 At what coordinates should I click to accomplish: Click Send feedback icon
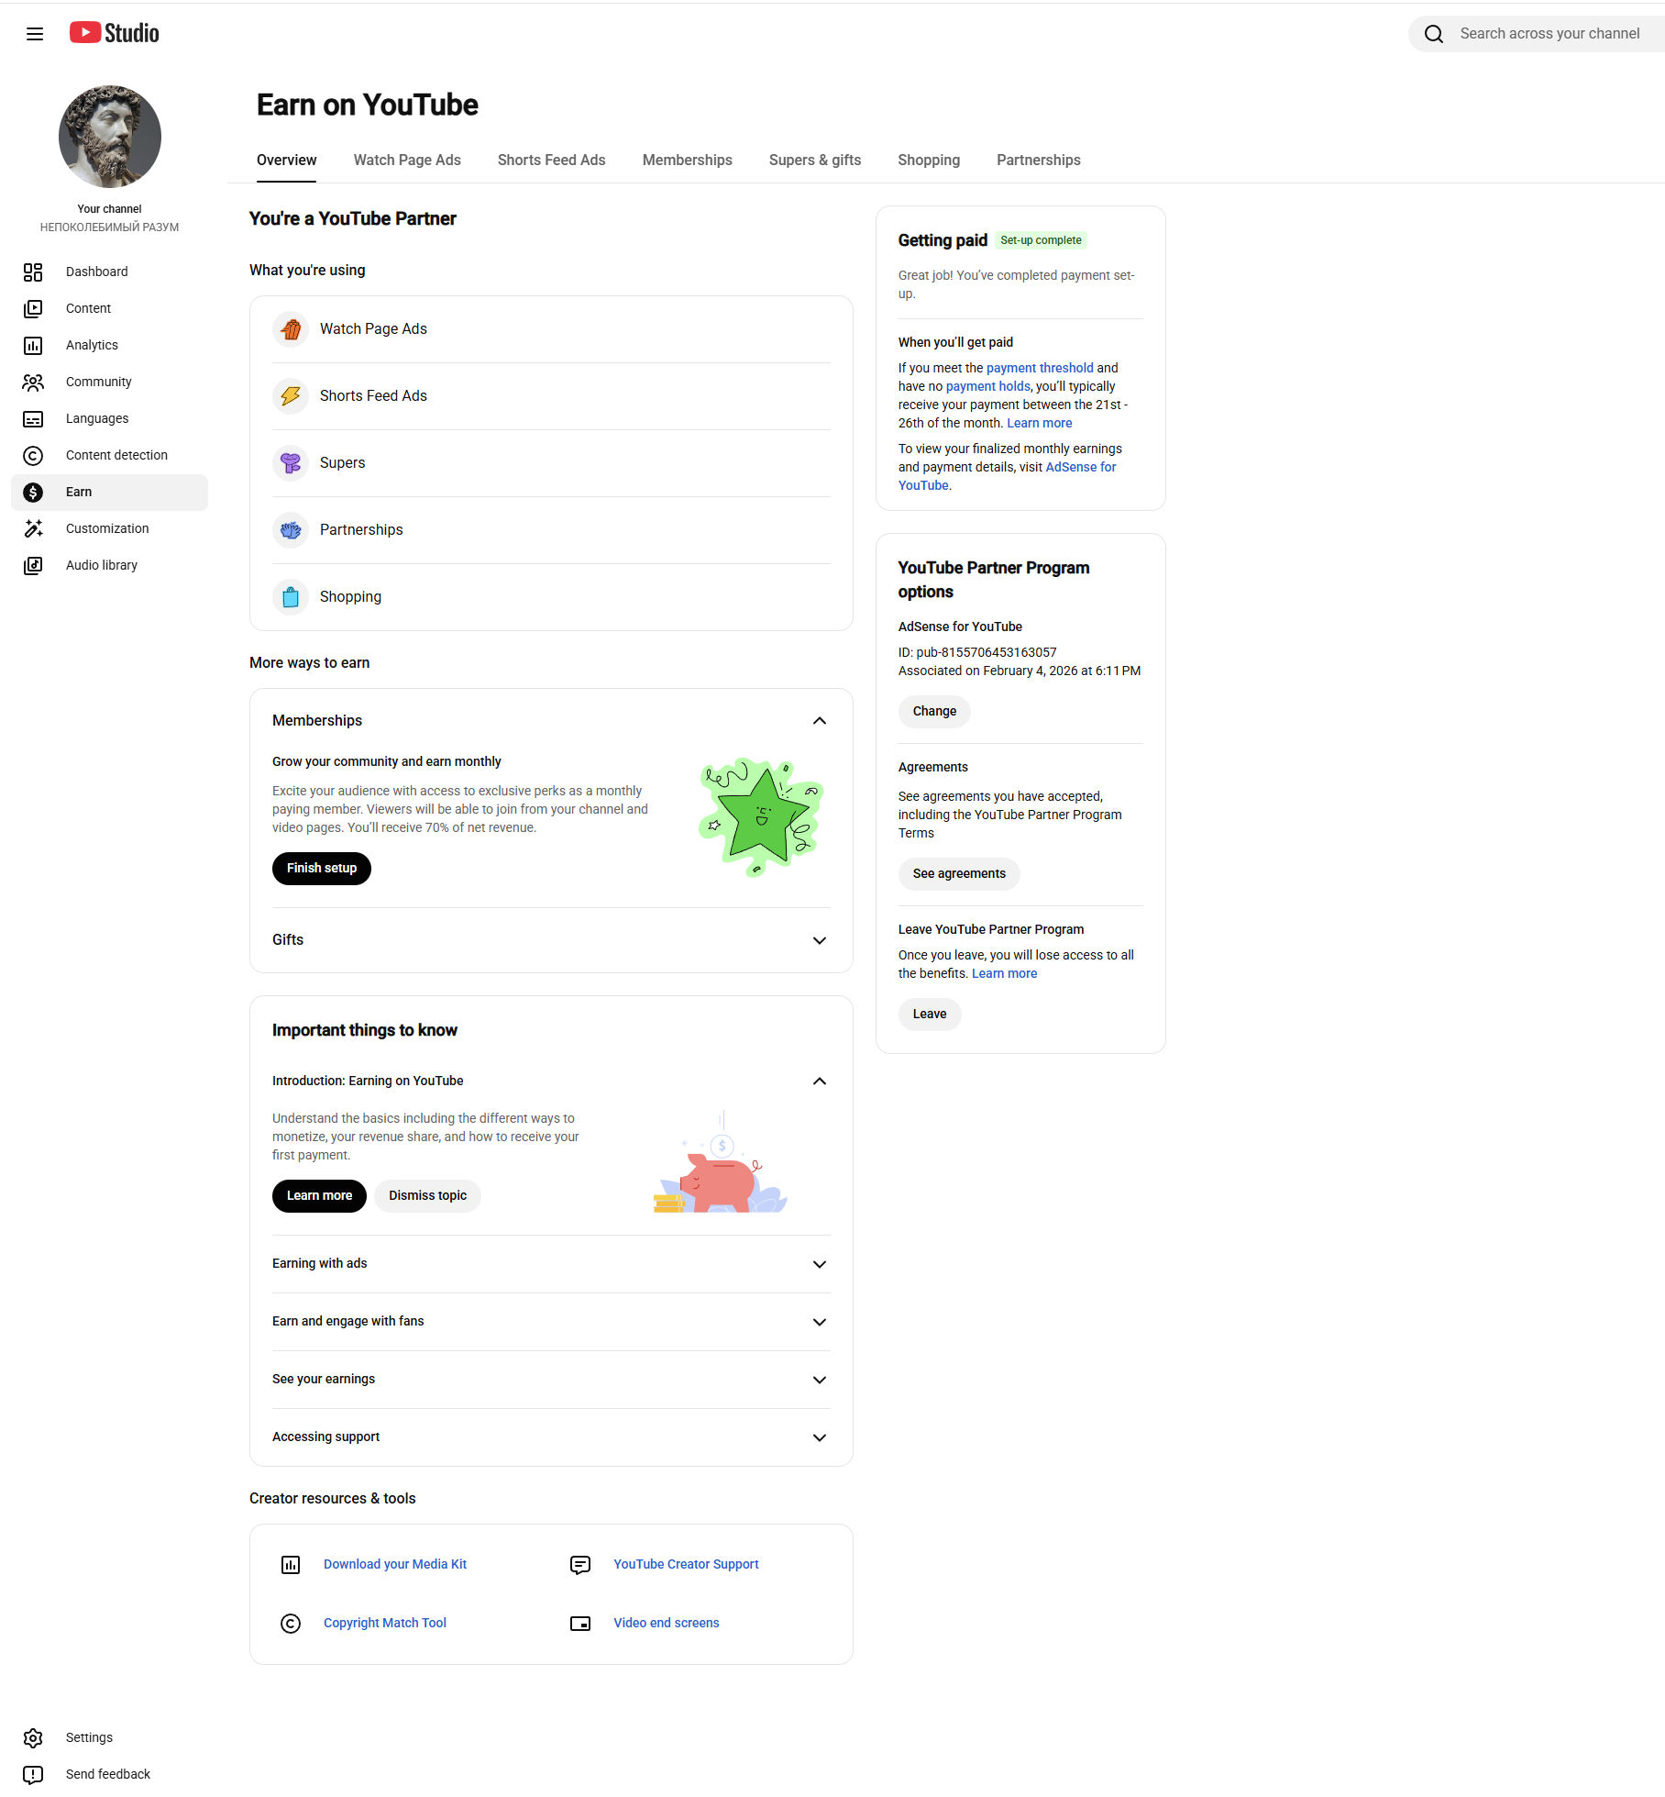33,1774
